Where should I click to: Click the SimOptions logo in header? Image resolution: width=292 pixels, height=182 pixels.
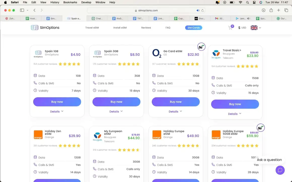click(45, 28)
